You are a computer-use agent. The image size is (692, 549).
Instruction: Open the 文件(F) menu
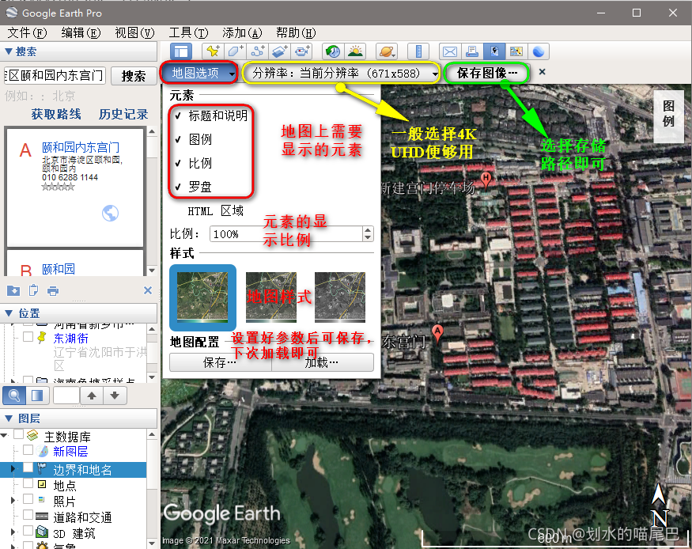pos(28,32)
